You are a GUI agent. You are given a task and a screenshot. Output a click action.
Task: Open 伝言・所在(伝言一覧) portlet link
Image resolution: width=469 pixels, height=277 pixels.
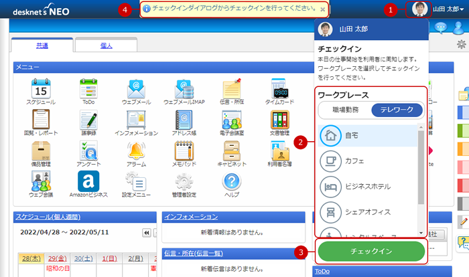click(194, 254)
